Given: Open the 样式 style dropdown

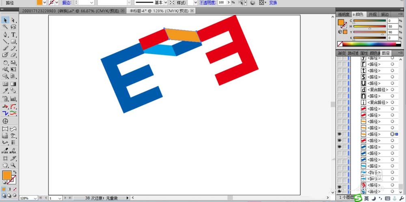Looking at the screenshot, I should pos(196,2).
